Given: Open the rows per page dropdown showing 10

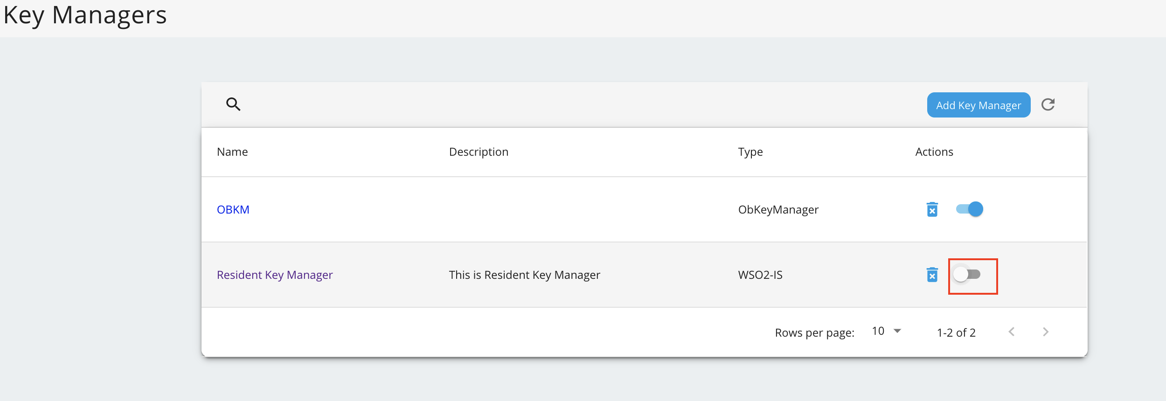Looking at the screenshot, I should 887,331.
